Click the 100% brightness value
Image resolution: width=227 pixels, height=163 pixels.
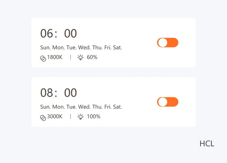tap(93, 116)
